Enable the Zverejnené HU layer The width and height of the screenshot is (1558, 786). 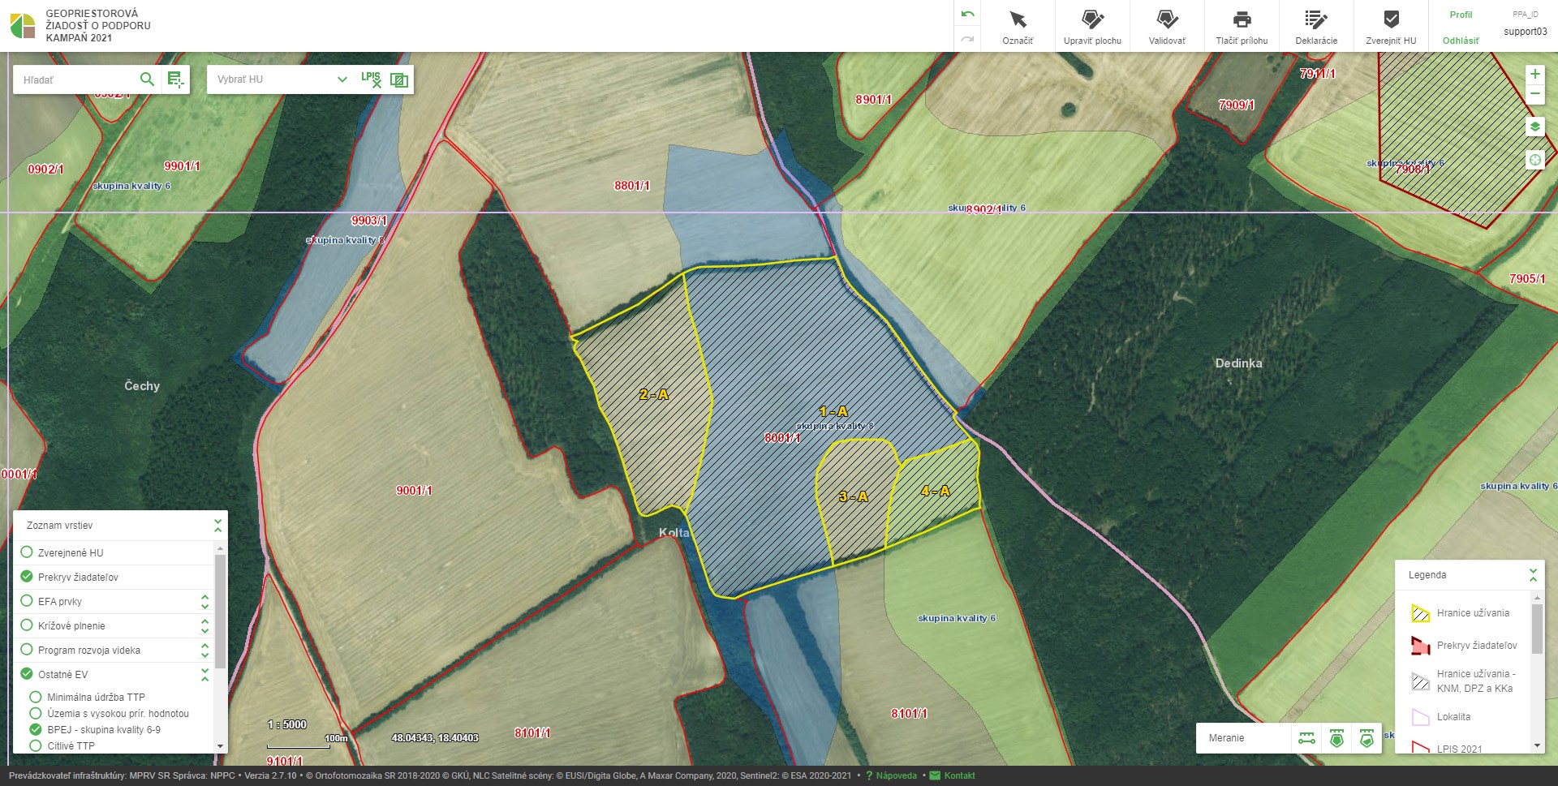click(x=27, y=552)
